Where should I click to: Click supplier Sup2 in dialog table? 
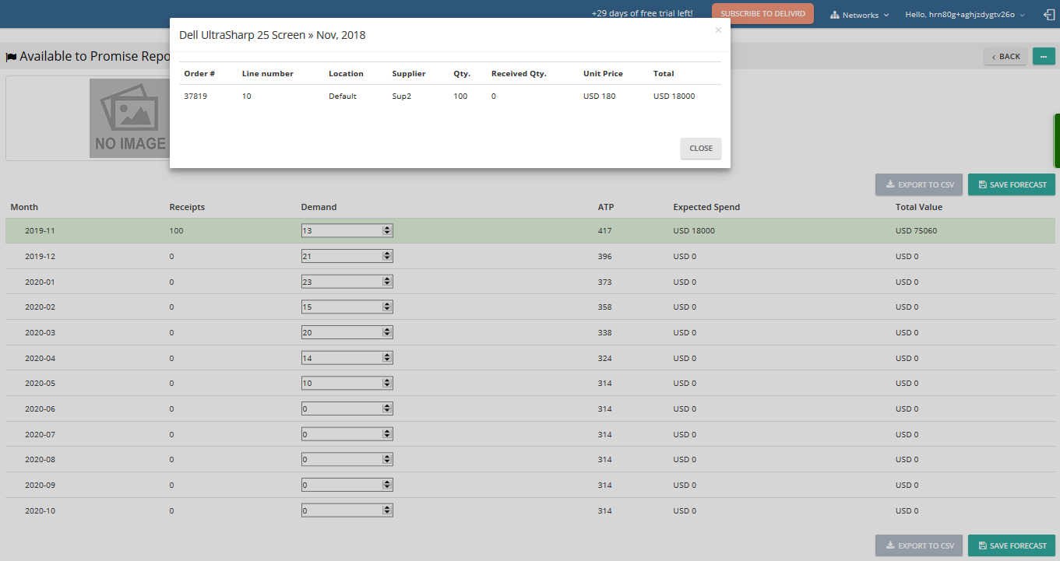pos(401,96)
